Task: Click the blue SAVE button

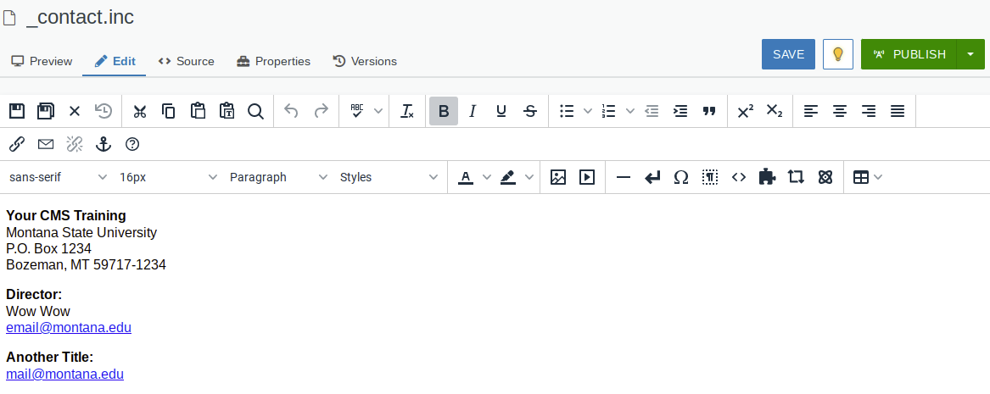Action: [788, 54]
